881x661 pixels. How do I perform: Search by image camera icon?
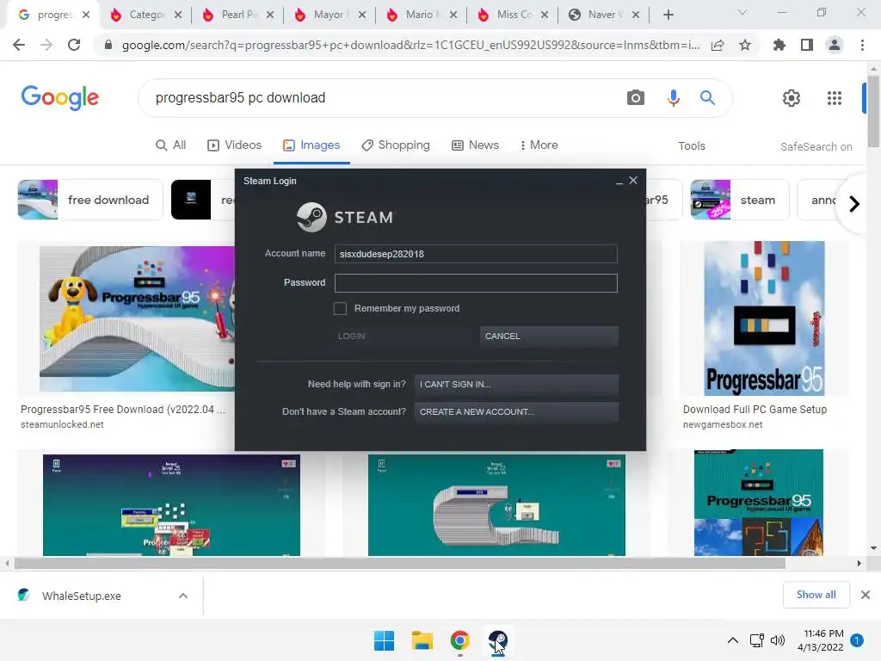(636, 98)
